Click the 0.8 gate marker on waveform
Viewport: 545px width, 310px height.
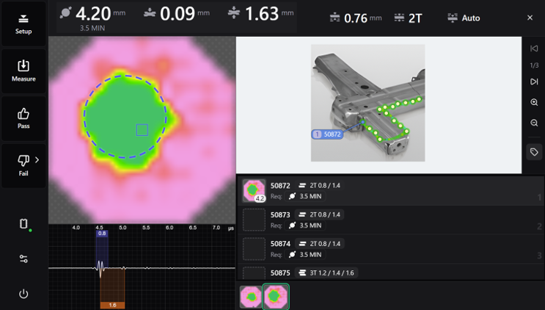pos(102,234)
